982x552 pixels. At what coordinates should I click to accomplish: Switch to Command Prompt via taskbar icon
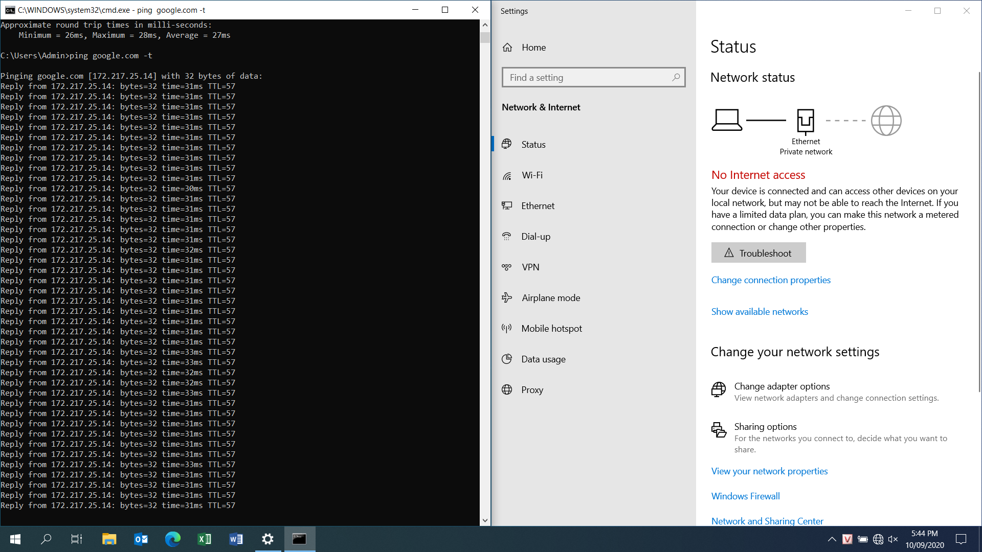click(x=299, y=539)
